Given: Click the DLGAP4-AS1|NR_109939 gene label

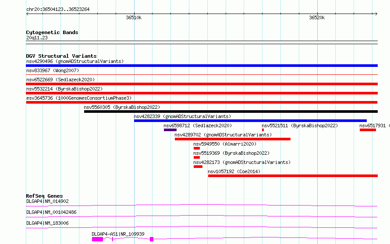Looking at the screenshot, I should click(x=118, y=234).
